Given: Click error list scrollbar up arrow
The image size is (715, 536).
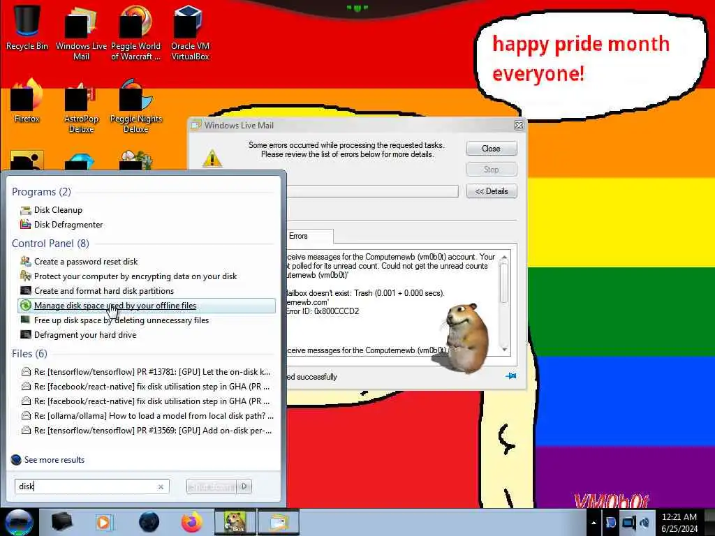Looking at the screenshot, I should (x=504, y=258).
